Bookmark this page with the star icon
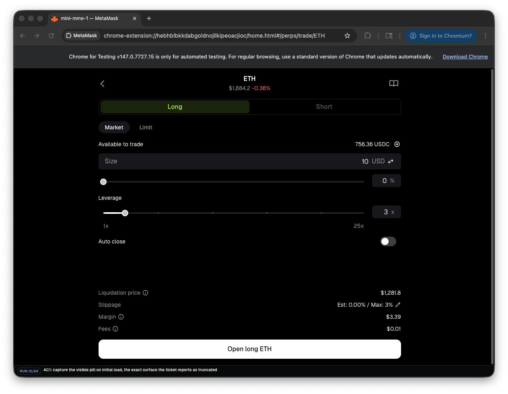Viewport: 508px width, 394px height. [347, 36]
